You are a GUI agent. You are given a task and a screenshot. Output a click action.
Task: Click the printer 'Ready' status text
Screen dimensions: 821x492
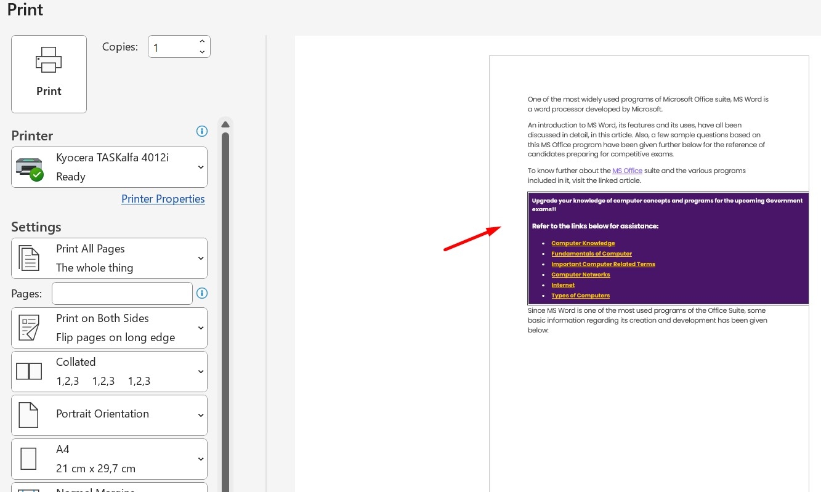71,177
